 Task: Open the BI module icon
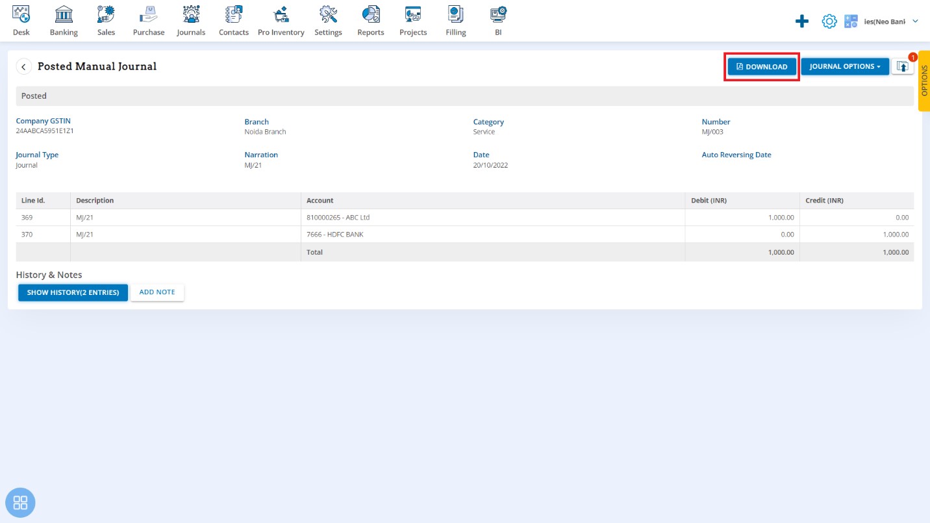498,14
